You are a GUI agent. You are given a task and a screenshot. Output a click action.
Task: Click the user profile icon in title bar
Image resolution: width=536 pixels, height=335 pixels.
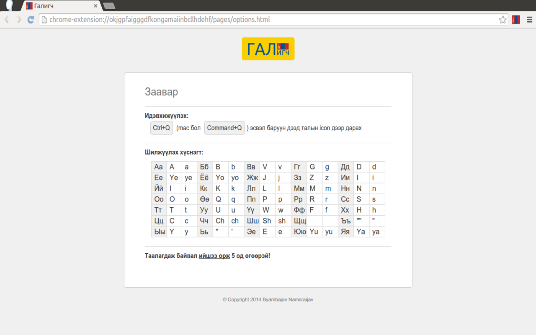[9, 5]
